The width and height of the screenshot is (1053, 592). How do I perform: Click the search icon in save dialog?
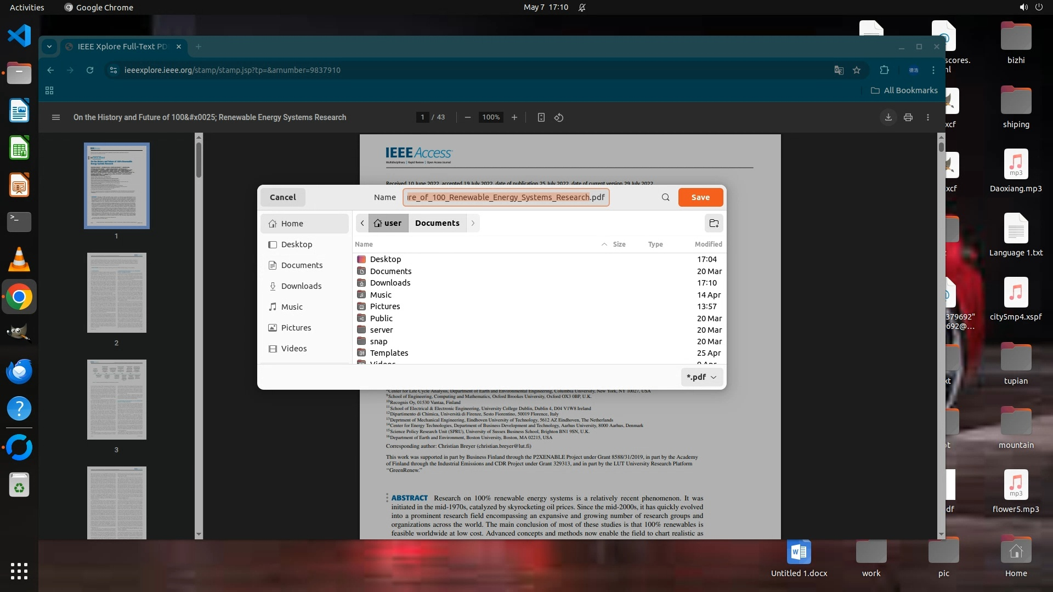[x=665, y=197]
